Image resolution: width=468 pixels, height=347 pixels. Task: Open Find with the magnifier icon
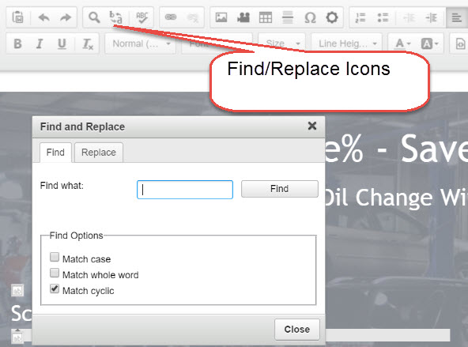[x=94, y=17]
